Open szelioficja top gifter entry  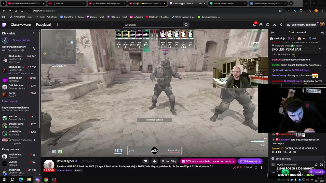tap(283, 38)
